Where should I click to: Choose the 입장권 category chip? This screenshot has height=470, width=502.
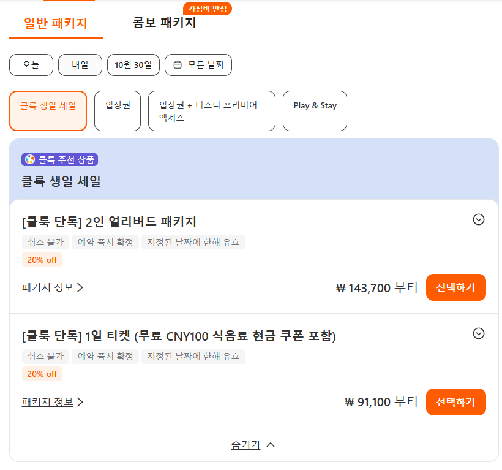pyautogui.click(x=118, y=111)
